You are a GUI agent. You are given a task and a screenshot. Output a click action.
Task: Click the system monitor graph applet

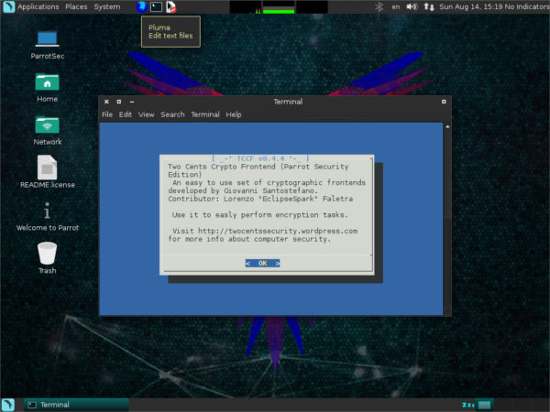(279, 7)
